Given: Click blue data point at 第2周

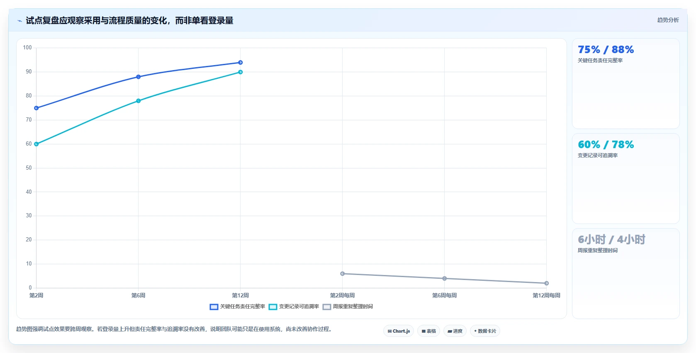Looking at the screenshot, I should (37, 108).
